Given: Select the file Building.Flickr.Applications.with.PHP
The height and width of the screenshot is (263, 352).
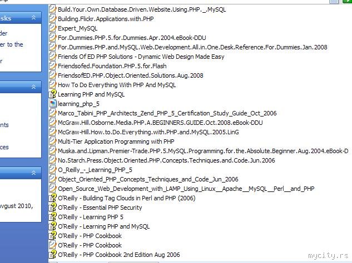Looking at the screenshot, I should [x=106, y=19].
